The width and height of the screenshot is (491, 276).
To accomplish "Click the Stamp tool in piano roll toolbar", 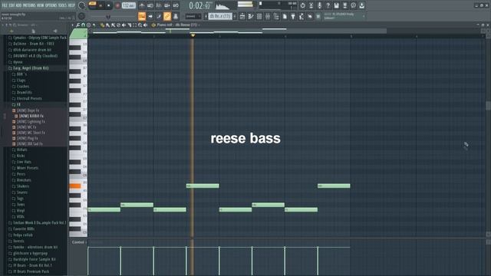I will [89, 25].
